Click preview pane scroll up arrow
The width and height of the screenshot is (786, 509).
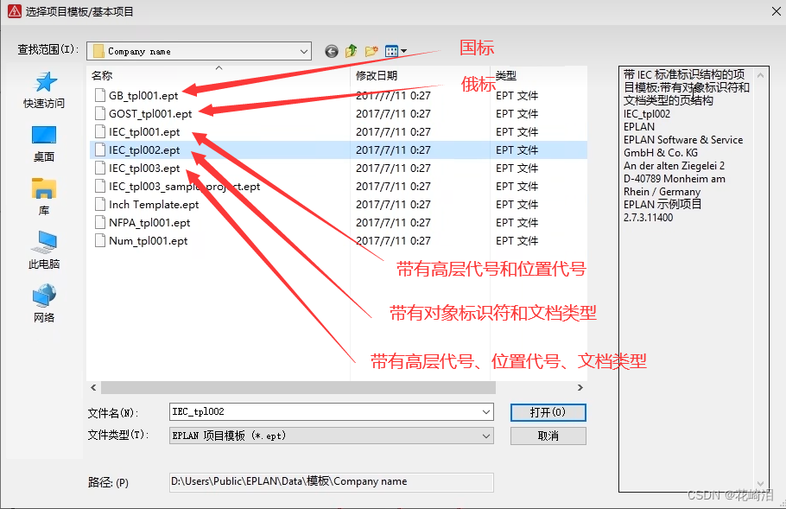(760, 75)
